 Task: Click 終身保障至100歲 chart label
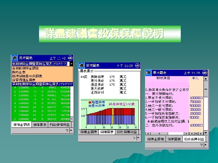point(122,104)
